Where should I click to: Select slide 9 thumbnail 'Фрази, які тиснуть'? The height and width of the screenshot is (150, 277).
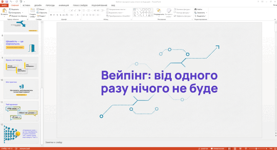point(21,67)
